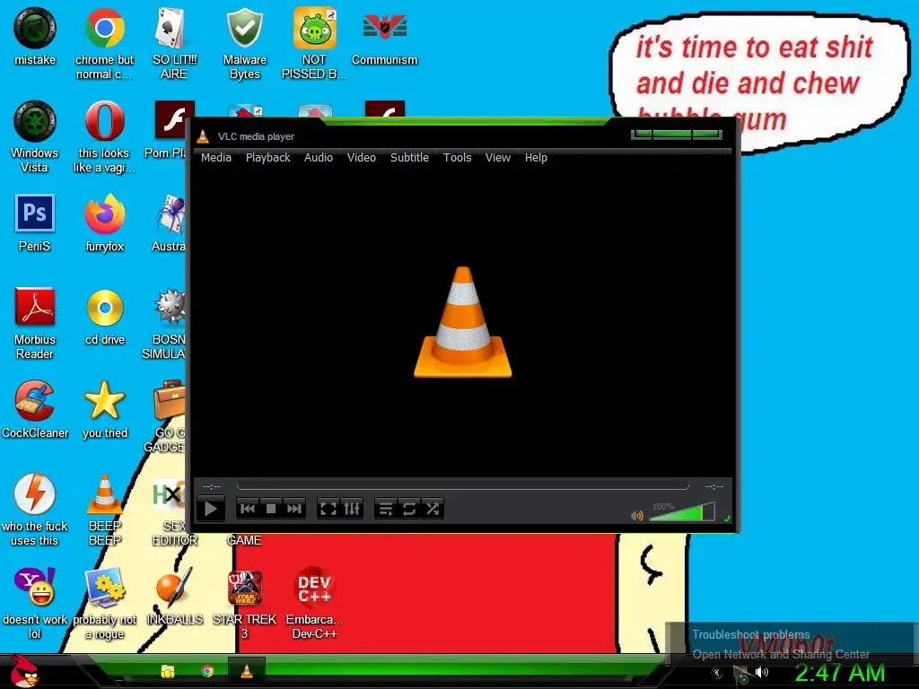Open the Help menu
919x689 pixels.
536,158
